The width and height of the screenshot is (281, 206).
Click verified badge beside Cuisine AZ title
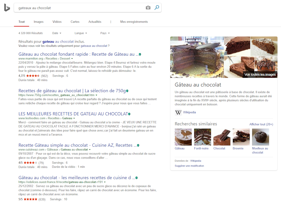pyautogui.click(x=138, y=145)
